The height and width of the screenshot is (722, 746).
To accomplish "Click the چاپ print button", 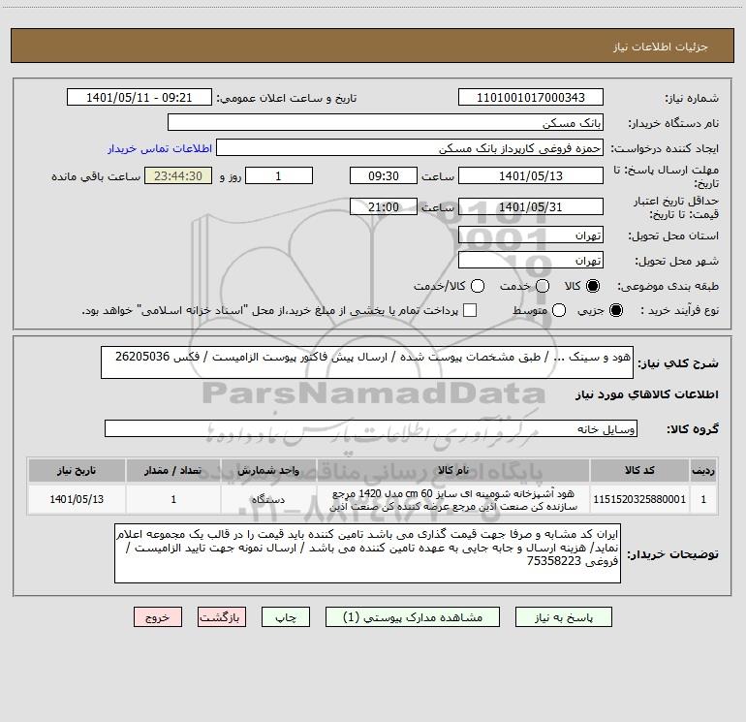I will coord(286,617).
